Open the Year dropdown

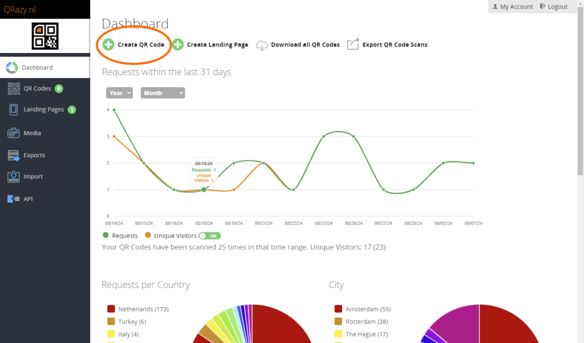click(x=119, y=93)
